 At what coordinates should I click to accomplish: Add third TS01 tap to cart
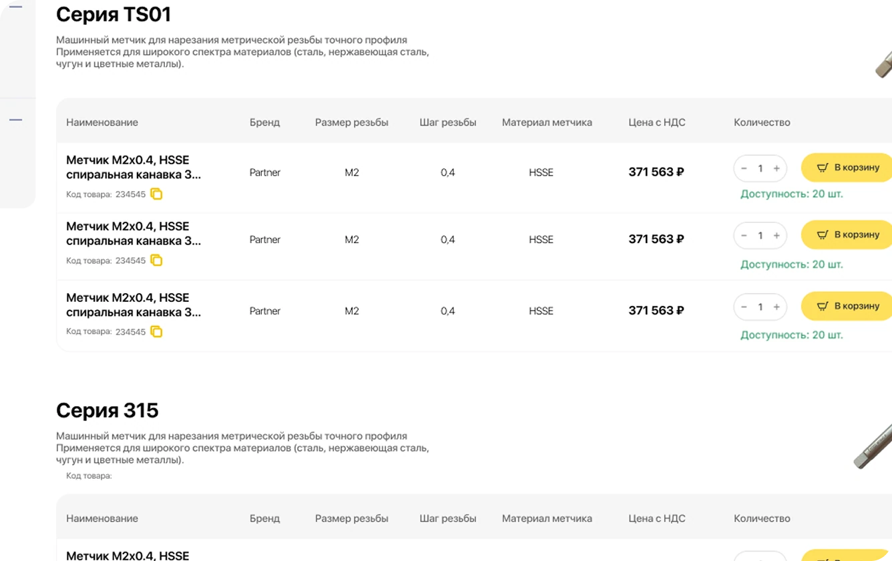click(847, 306)
